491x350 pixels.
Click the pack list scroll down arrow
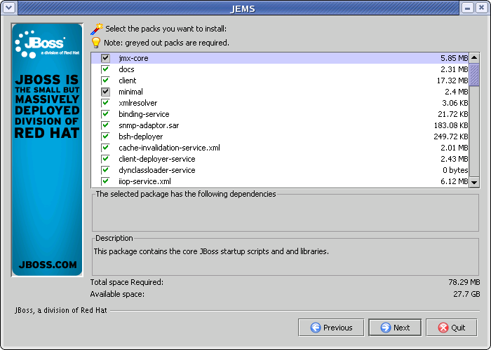474,182
